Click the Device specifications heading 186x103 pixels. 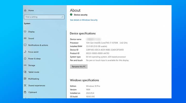83,33
